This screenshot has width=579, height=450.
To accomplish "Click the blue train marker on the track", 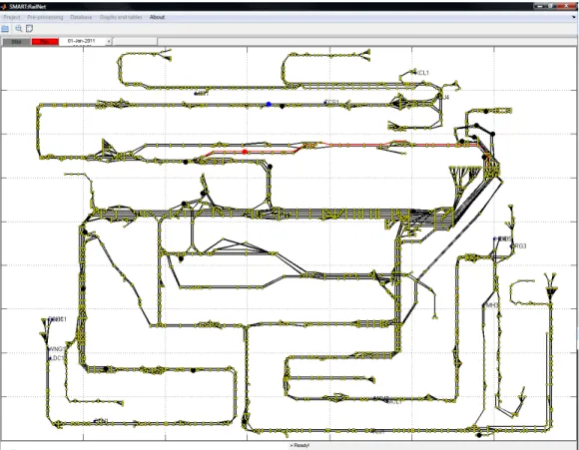I will (x=269, y=105).
